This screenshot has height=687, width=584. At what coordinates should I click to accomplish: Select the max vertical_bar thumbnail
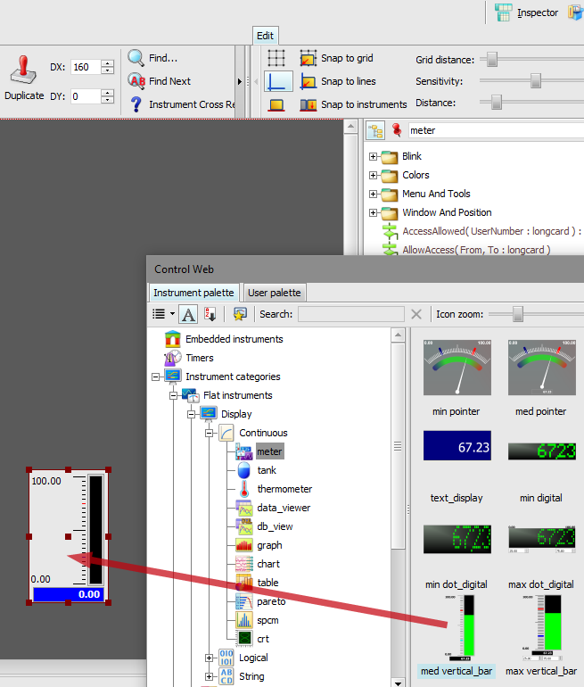(540, 633)
